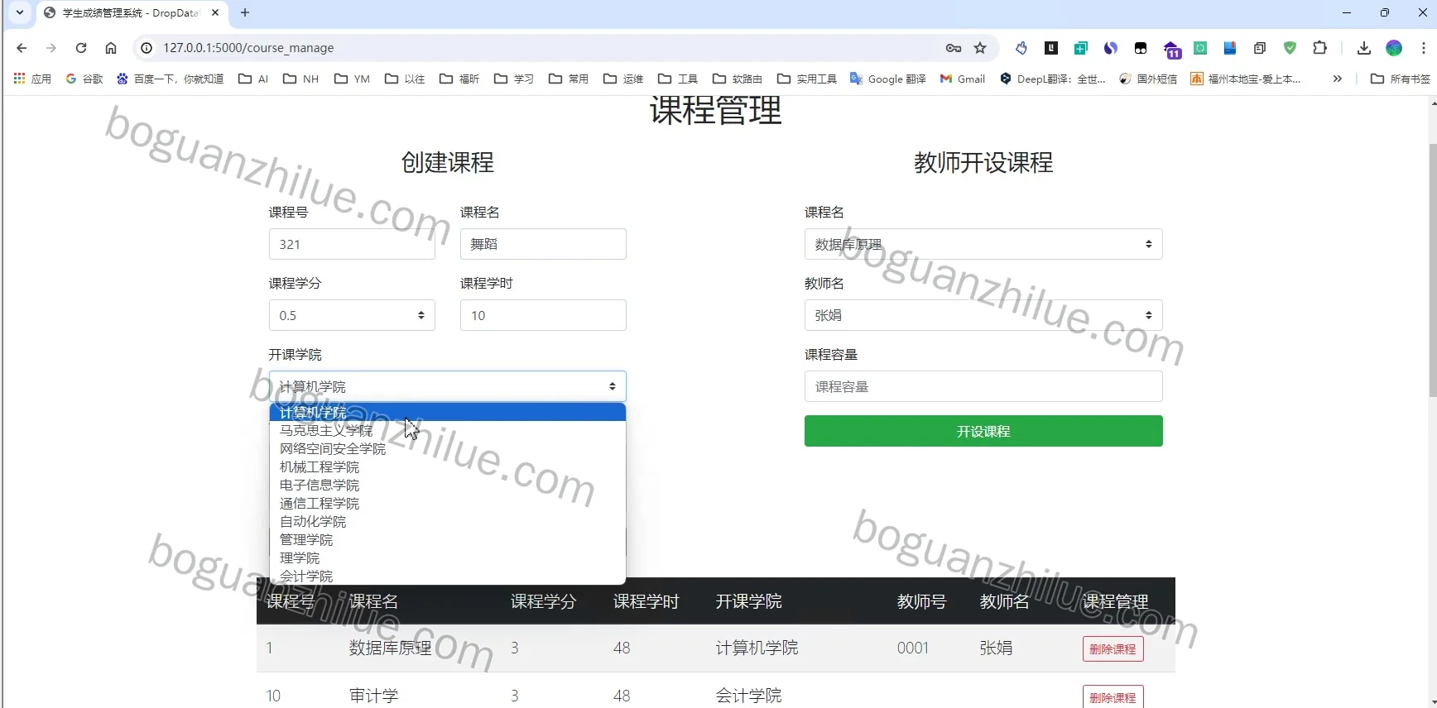The height and width of the screenshot is (708, 1437).
Task: Delete the 数据库原理 course row
Action: pyautogui.click(x=1113, y=649)
